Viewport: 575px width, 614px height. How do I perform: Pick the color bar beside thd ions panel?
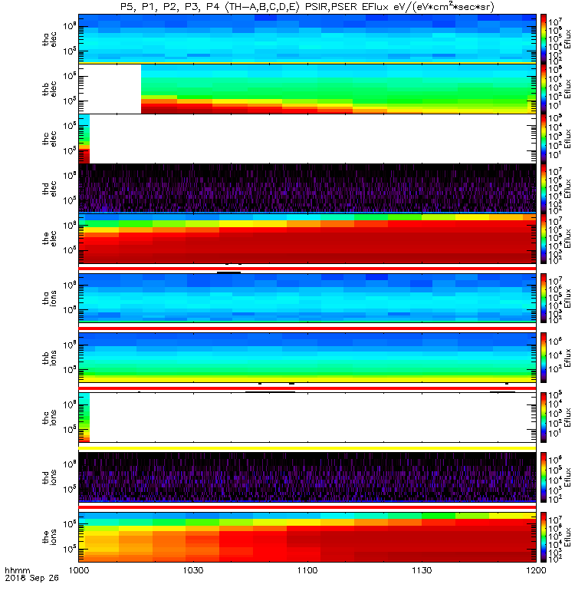544,477
